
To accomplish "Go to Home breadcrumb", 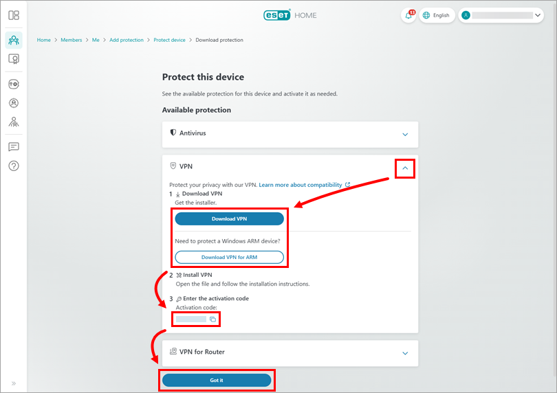I will (x=44, y=40).
